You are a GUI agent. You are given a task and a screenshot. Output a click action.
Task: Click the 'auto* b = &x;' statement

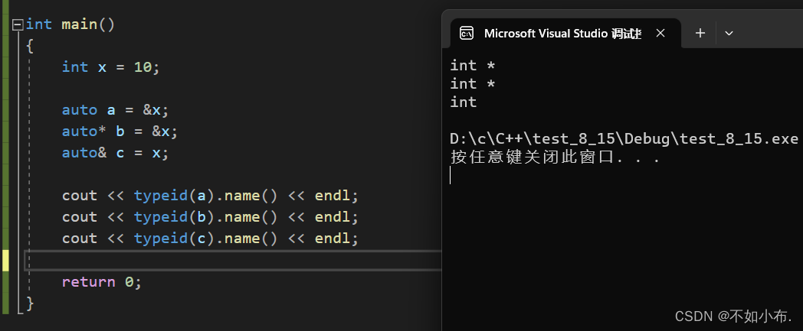(x=120, y=131)
